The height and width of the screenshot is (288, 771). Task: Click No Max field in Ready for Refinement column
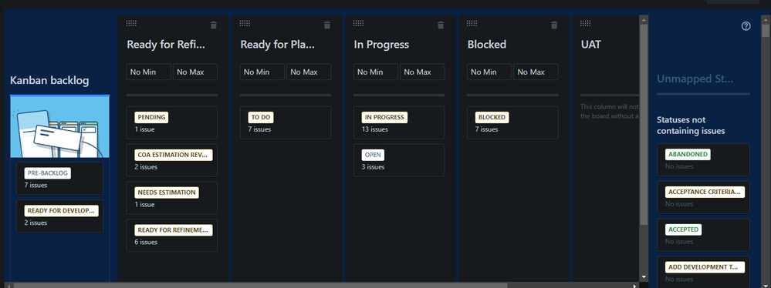point(195,72)
